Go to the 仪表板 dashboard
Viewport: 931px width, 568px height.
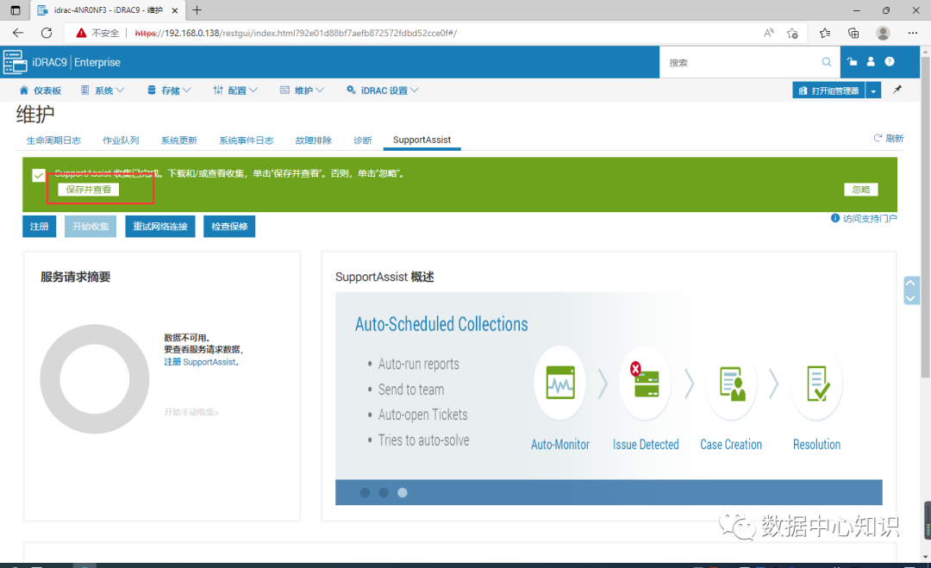(x=41, y=91)
